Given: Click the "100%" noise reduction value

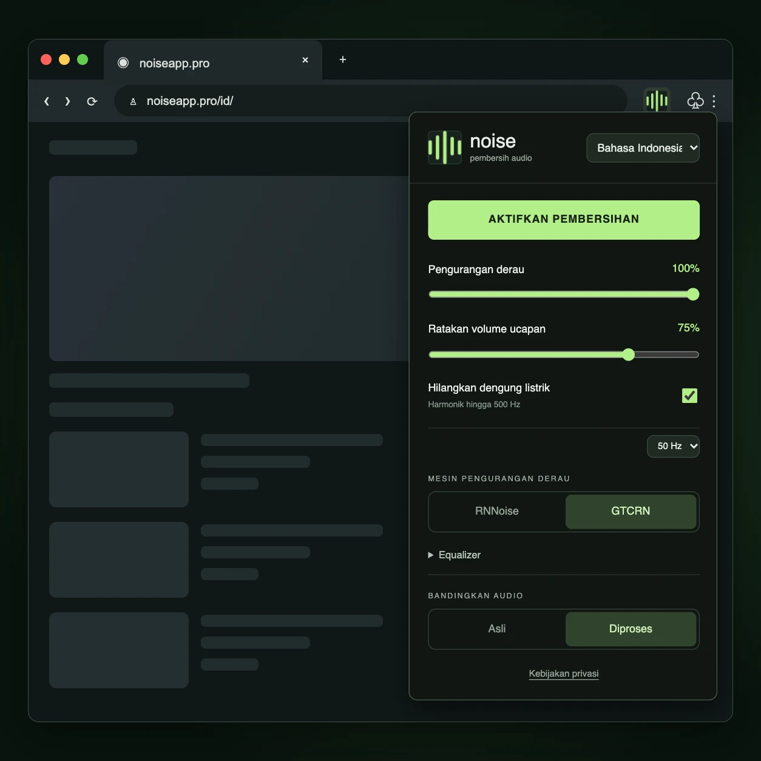Looking at the screenshot, I should point(686,268).
